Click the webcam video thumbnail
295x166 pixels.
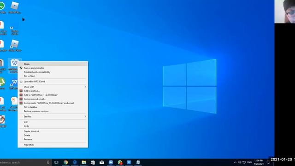(285, 12)
